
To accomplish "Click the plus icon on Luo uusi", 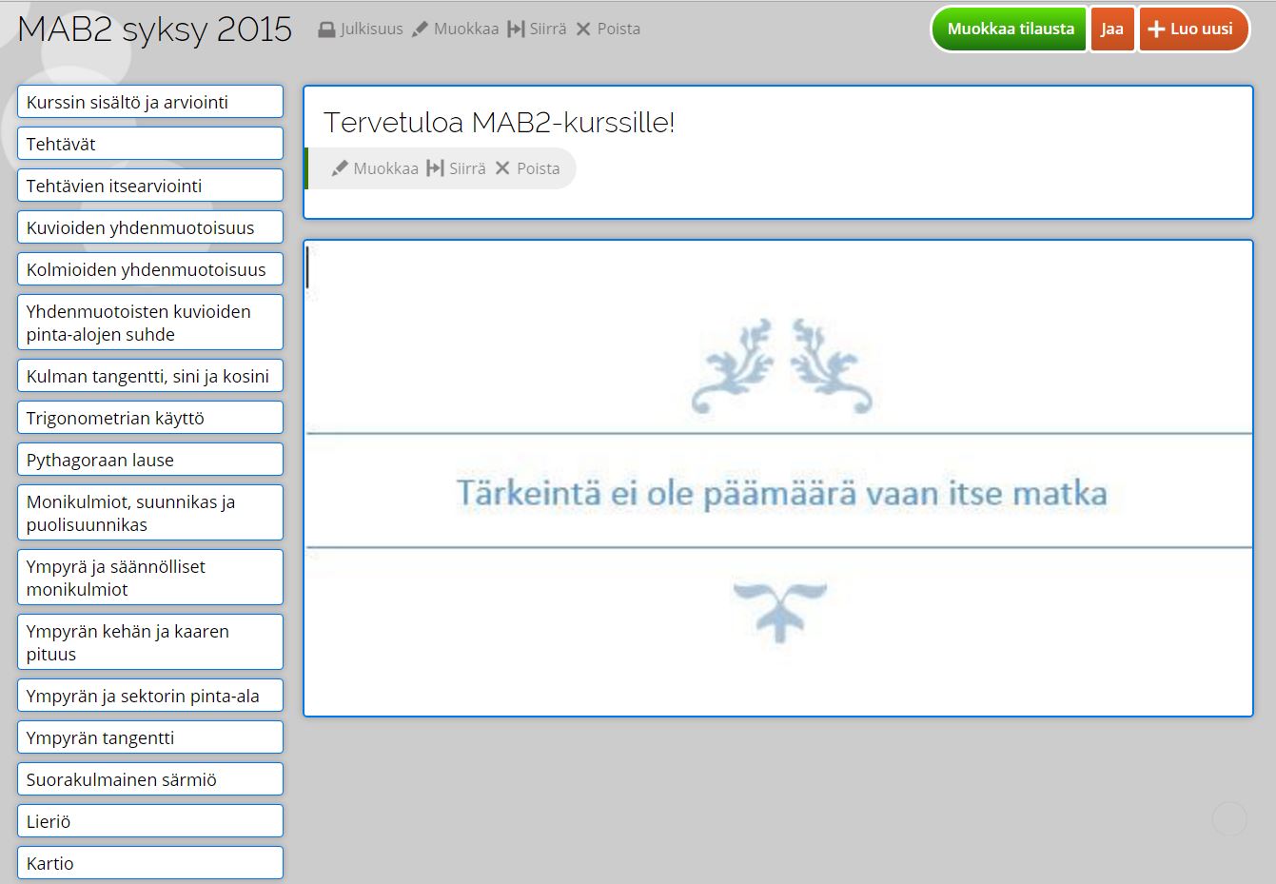I will tap(1156, 29).
